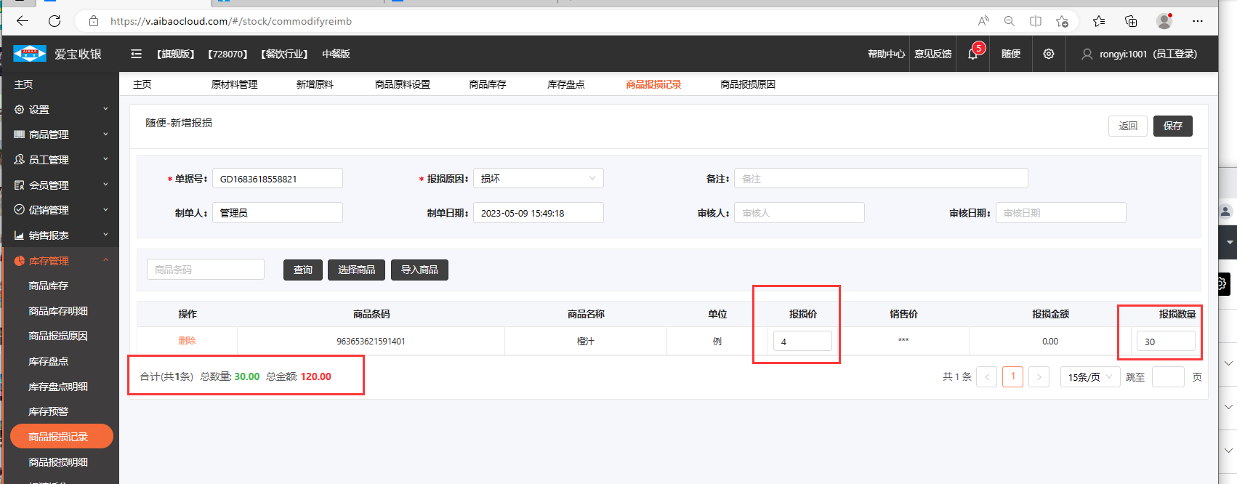Click the 选择商品 button
The image size is (1237, 484).
356,270
